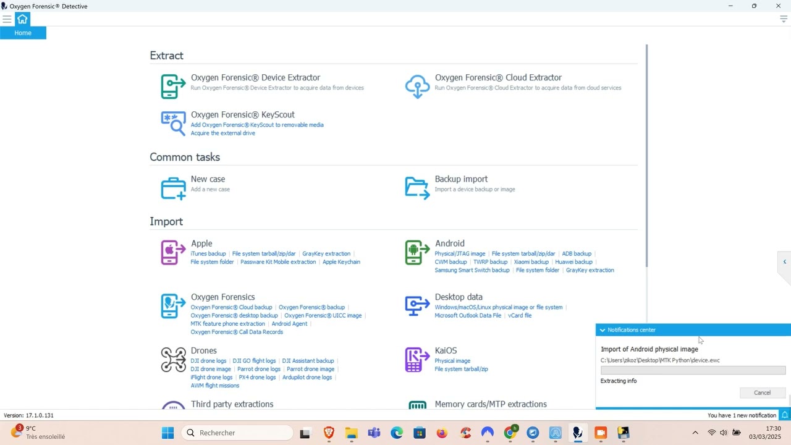
Task: Import a TWRP backup
Action: pyautogui.click(x=491, y=262)
